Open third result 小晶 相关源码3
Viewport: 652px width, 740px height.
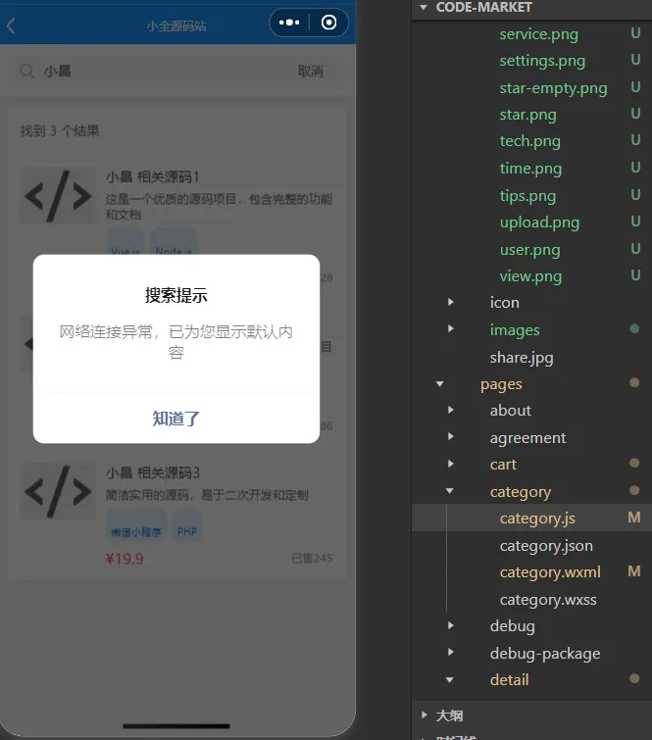click(153, 472)
